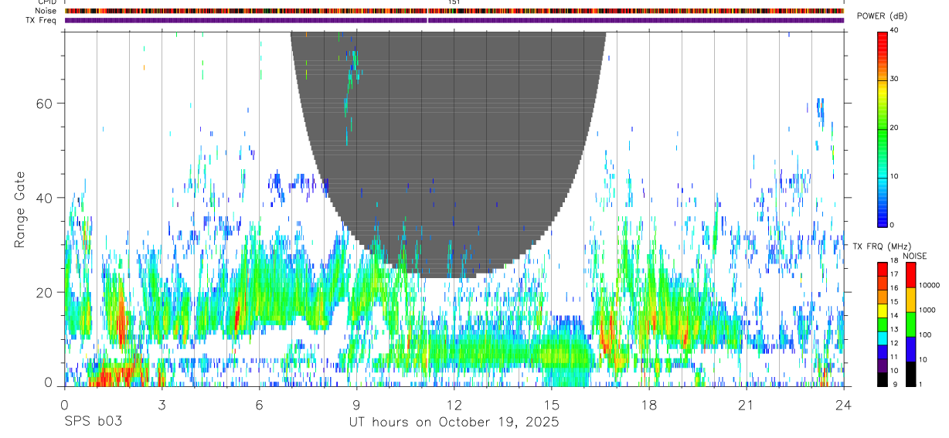This screenshot has width=949, height=438.
Task: Click the 24 tick on the UT hours axis
Action: [x=843, y=405]
